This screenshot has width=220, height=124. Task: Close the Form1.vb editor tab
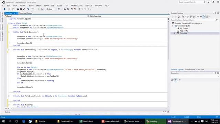tap(17, 13)
